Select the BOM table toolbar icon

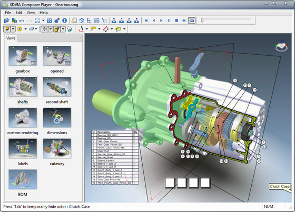pyautogui.click(x=97, y=21)
